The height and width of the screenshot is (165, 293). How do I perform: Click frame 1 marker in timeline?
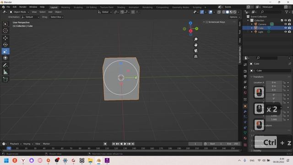9,148
